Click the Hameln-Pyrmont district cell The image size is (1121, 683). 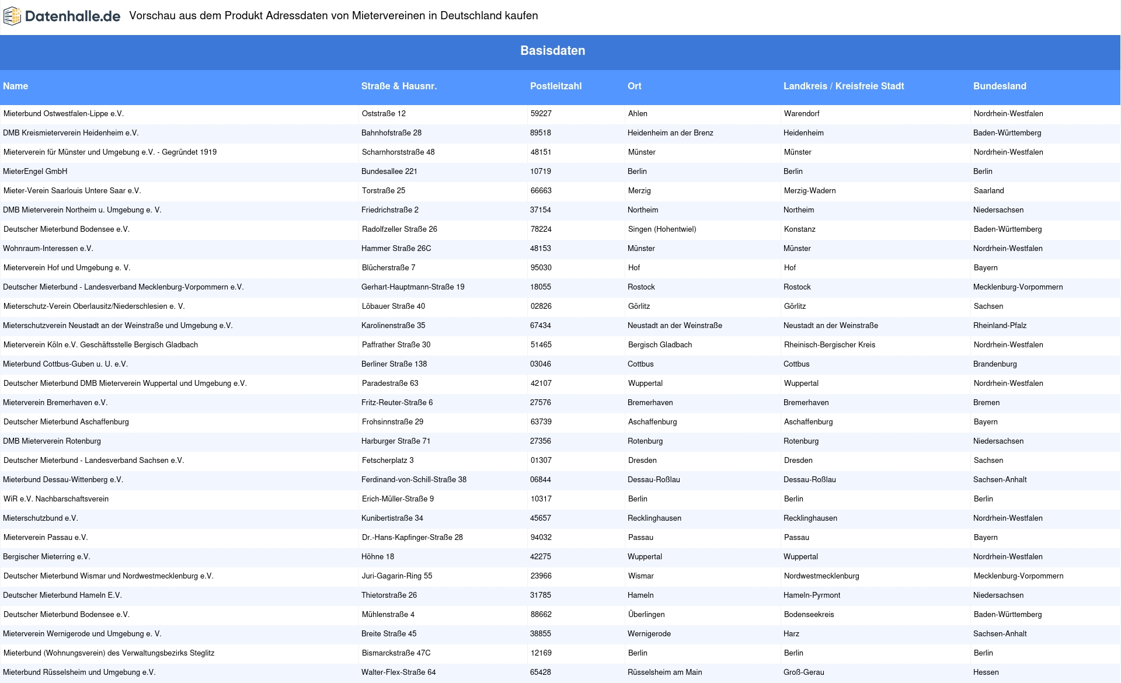812,595
